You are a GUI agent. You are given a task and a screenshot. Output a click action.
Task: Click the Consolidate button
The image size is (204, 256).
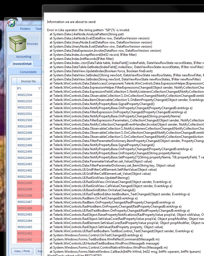click(x=28, y=72)
